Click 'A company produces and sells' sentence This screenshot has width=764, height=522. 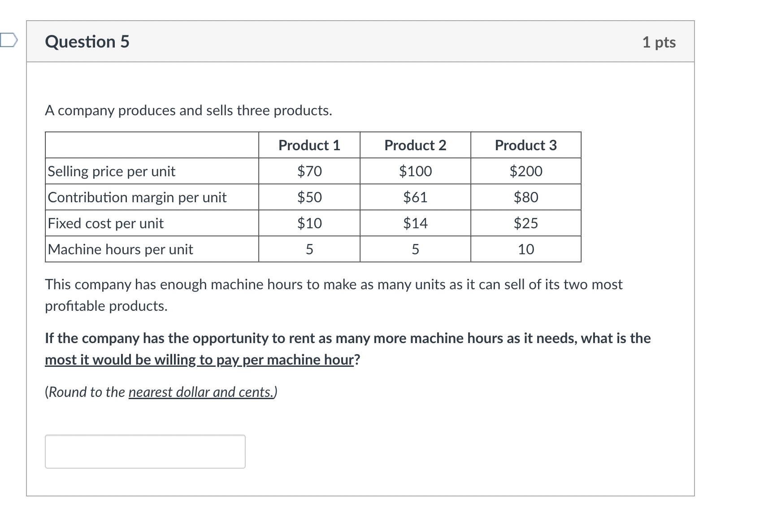click(189, 110)
